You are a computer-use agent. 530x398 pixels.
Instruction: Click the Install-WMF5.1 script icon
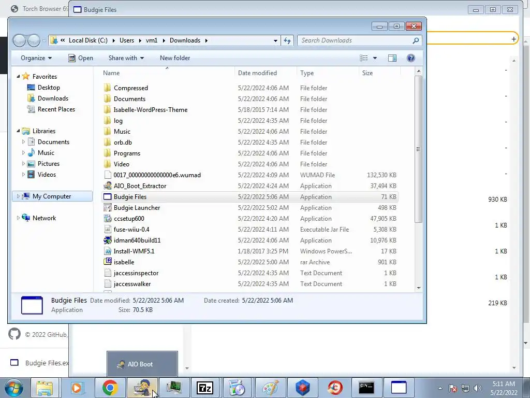click(107, 251)
